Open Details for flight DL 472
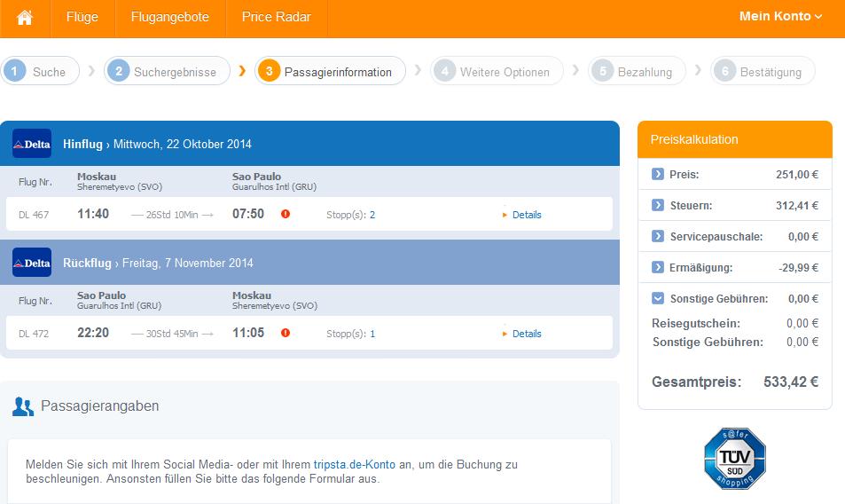The image size is (845, 504). pyautogui.click(x=527, y=334)
